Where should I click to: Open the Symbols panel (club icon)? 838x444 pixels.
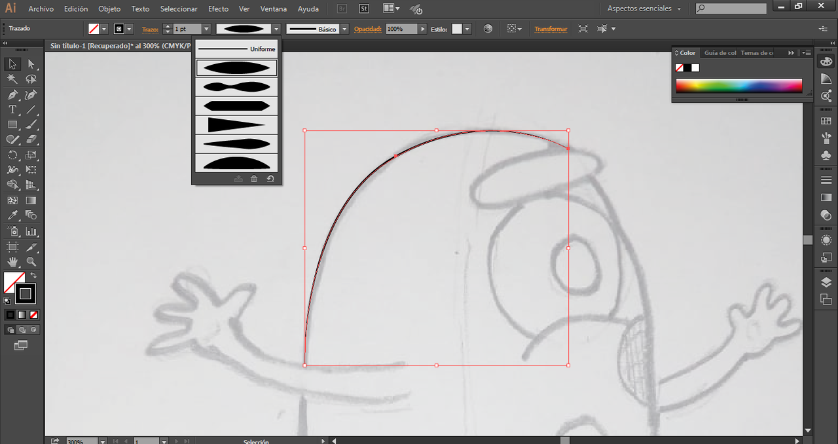pyautogui.click(x=826, y=155)
